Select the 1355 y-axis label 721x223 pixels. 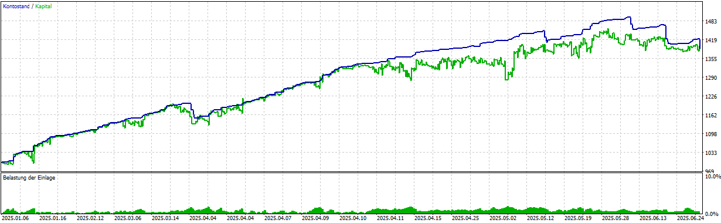tap(712, 59)
